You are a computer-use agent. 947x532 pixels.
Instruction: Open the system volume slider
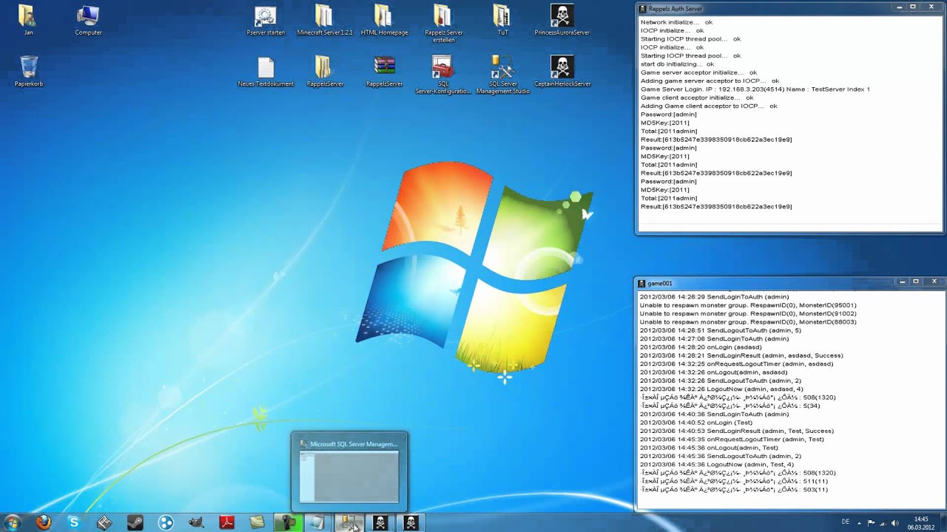coord(894,522)
